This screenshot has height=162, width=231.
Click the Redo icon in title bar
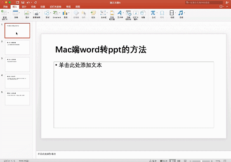point(35,2)
